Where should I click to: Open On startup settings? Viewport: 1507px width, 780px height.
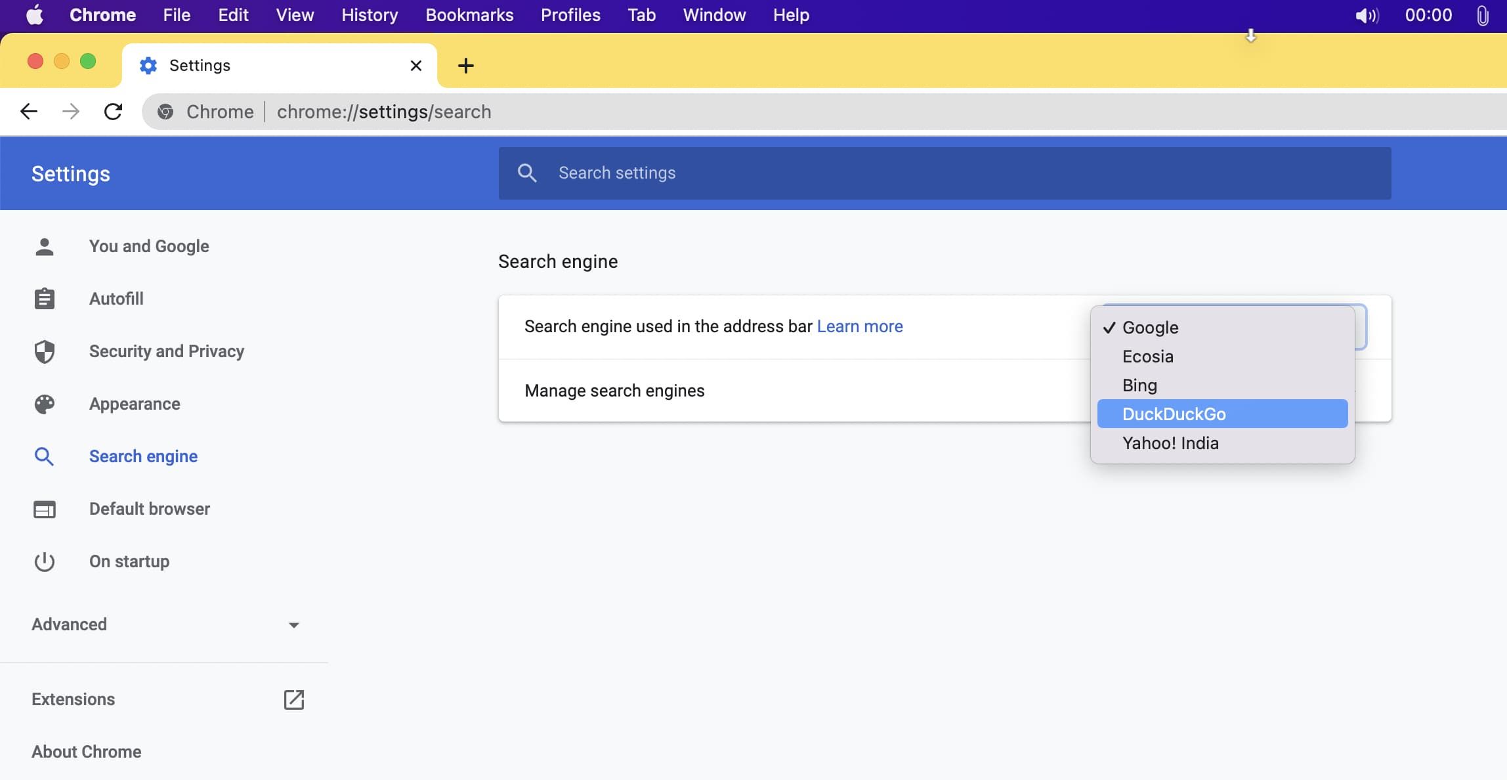coord(129,561)
